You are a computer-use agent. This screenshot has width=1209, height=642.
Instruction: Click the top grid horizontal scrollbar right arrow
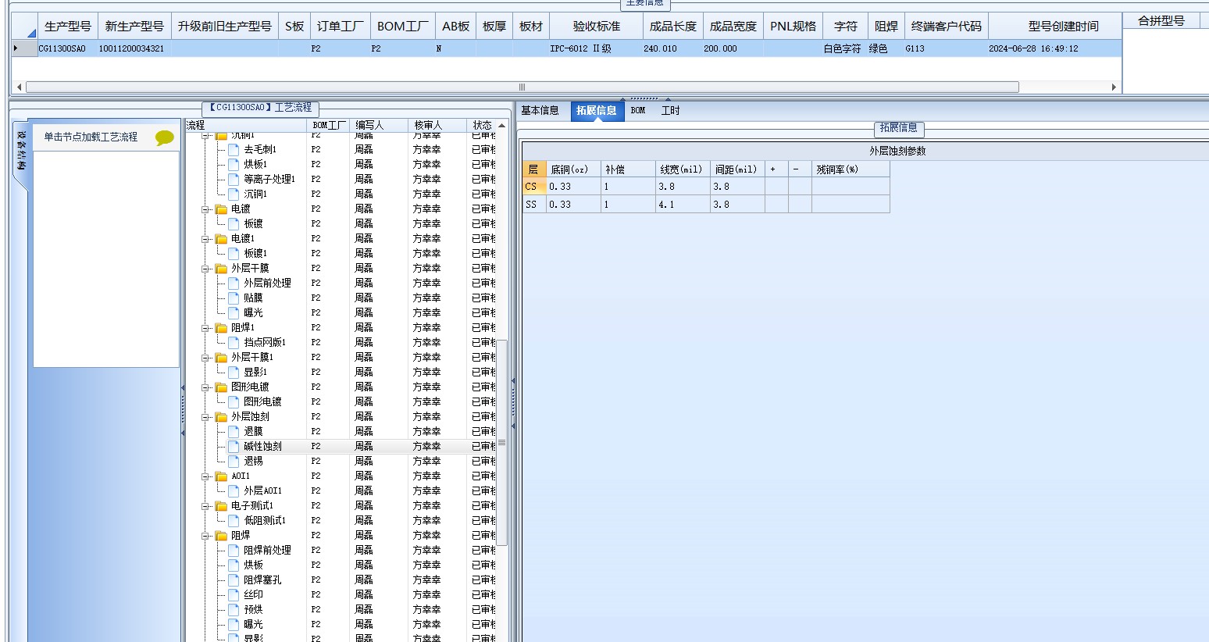pos(1114,87)
